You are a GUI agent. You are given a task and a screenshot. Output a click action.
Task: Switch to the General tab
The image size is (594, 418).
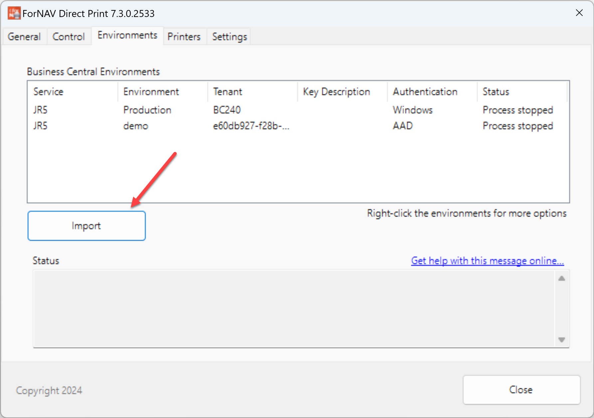pyautogui.click(x=24, y=36)
